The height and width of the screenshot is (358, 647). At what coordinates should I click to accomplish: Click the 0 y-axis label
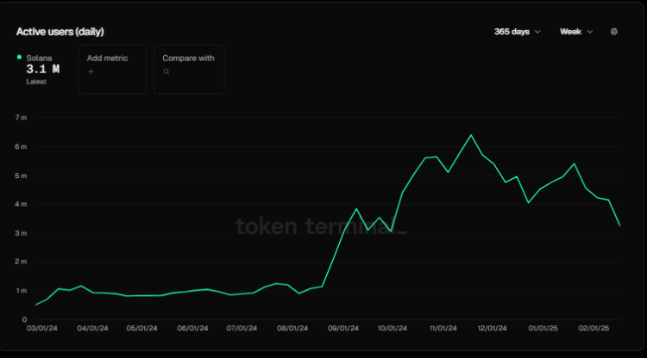(x=24, y=320)
